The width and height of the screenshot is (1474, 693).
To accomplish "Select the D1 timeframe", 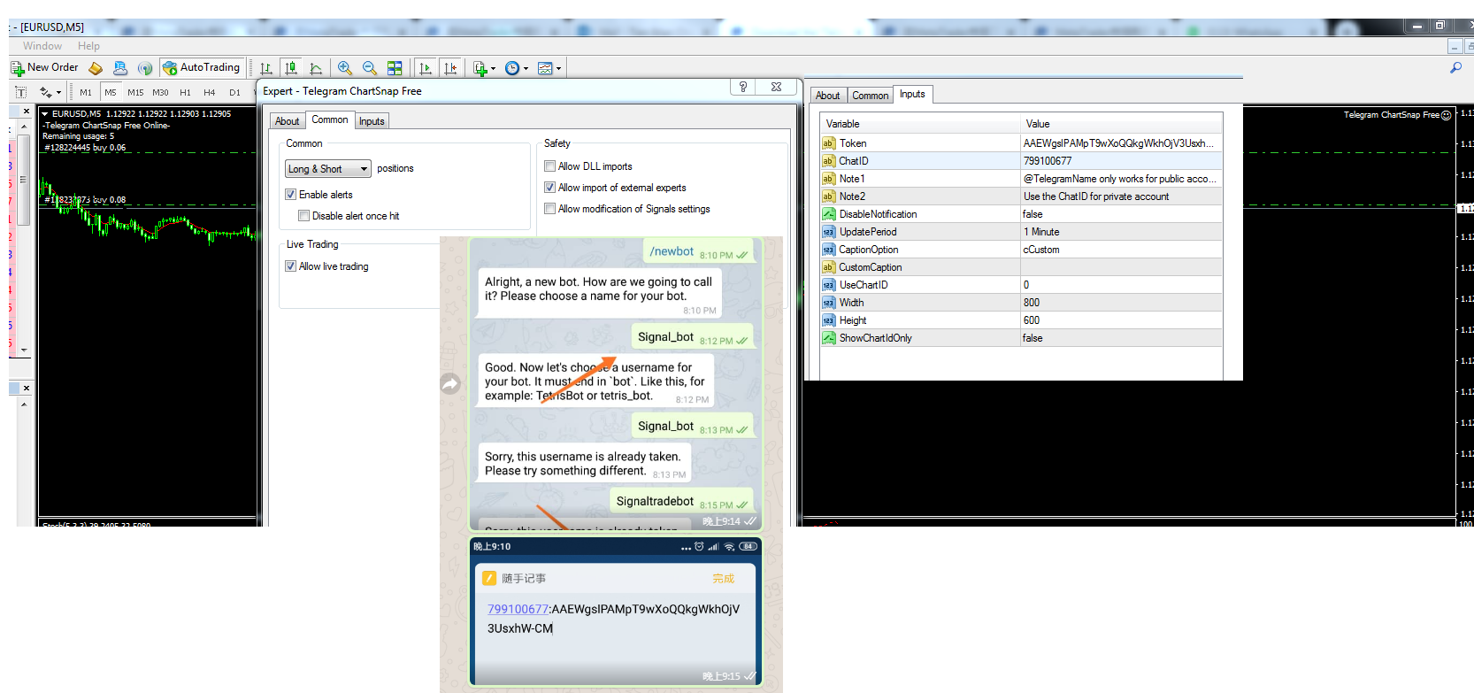I will (x=234, y=92).
